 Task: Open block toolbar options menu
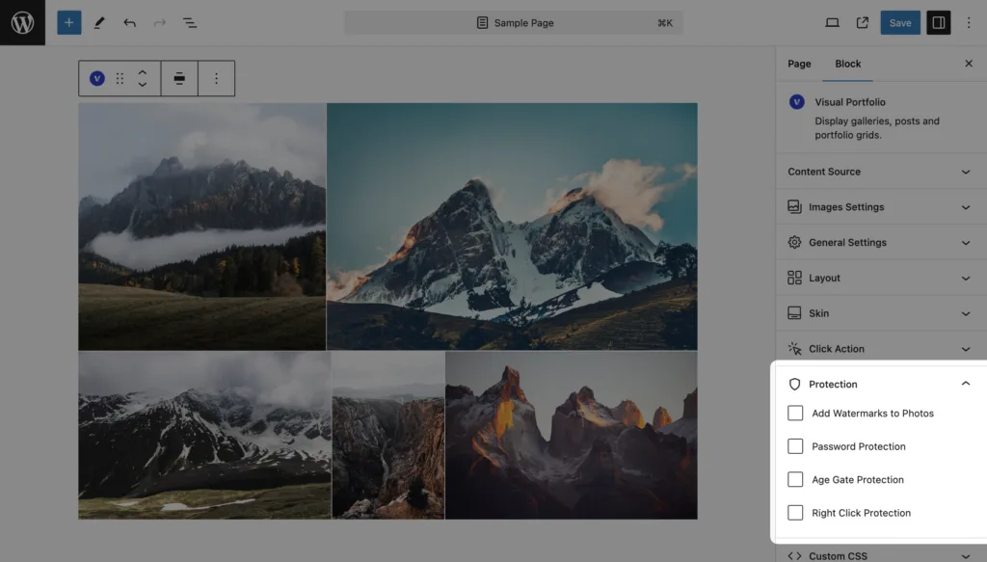[217, 78]
